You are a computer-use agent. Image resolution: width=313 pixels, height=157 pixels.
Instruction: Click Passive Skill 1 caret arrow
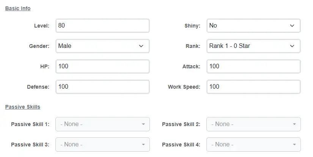click(143, 124)
